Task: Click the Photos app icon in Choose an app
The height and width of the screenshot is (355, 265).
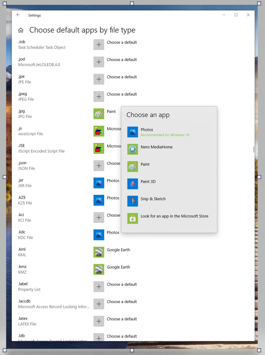Action: pyautogui.click(x=133, y=132)
